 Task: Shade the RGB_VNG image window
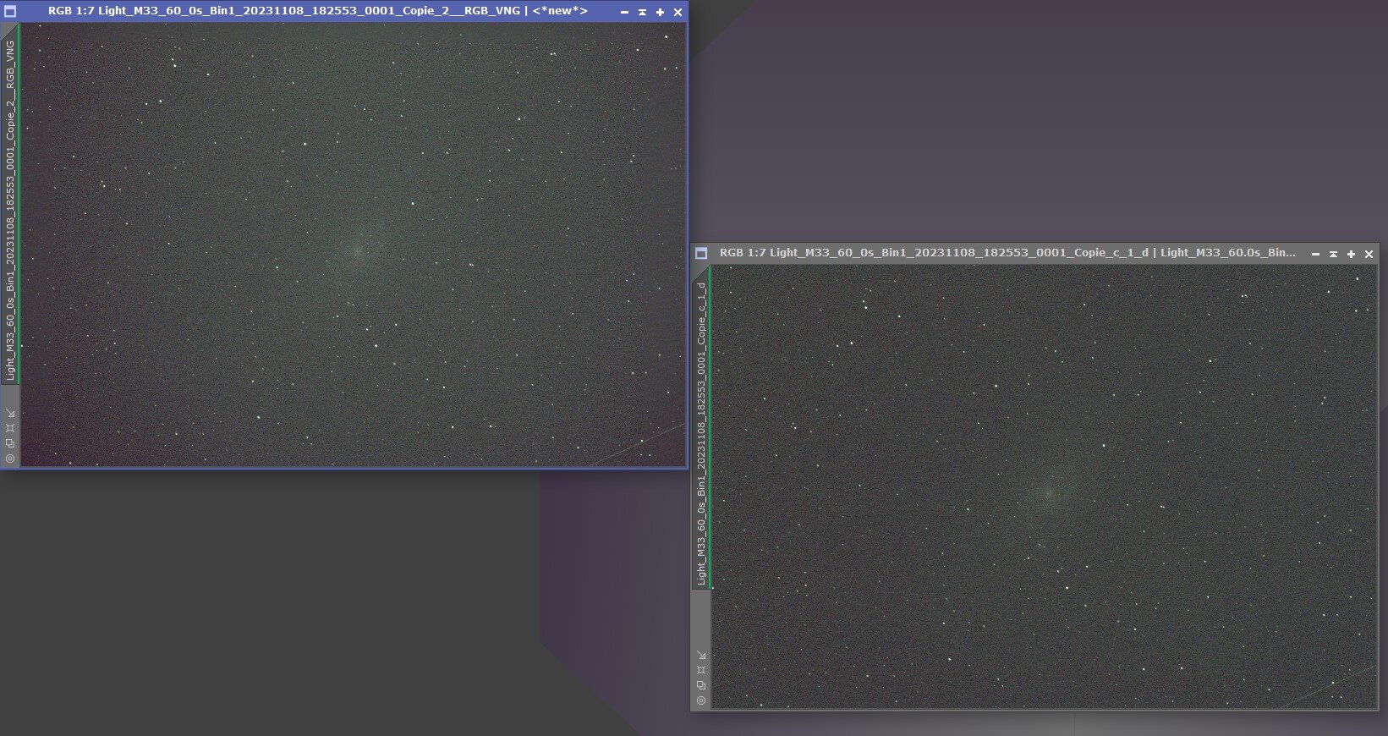(x=642, y=12)
